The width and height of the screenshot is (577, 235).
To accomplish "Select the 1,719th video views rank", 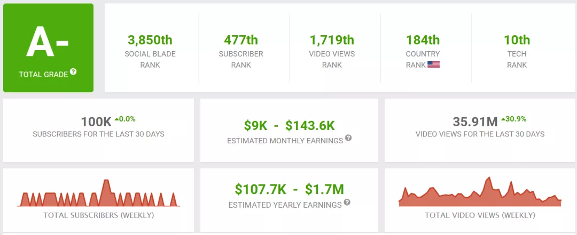I will coord(332,39).
